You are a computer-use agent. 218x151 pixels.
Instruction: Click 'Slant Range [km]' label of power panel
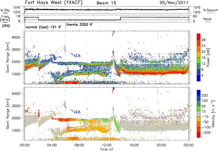(x=8, y=58)
